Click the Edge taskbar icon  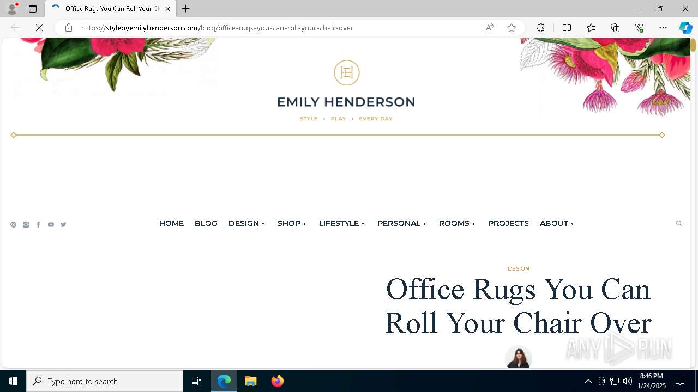pyautogui.click(x=224, y=381)
